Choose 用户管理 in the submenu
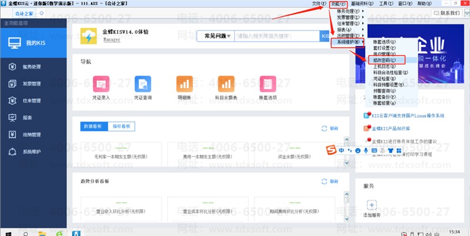Viewport: 470px width, 236px height. point(386,54)
